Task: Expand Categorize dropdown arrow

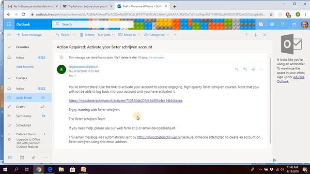Action: (168, 35)
